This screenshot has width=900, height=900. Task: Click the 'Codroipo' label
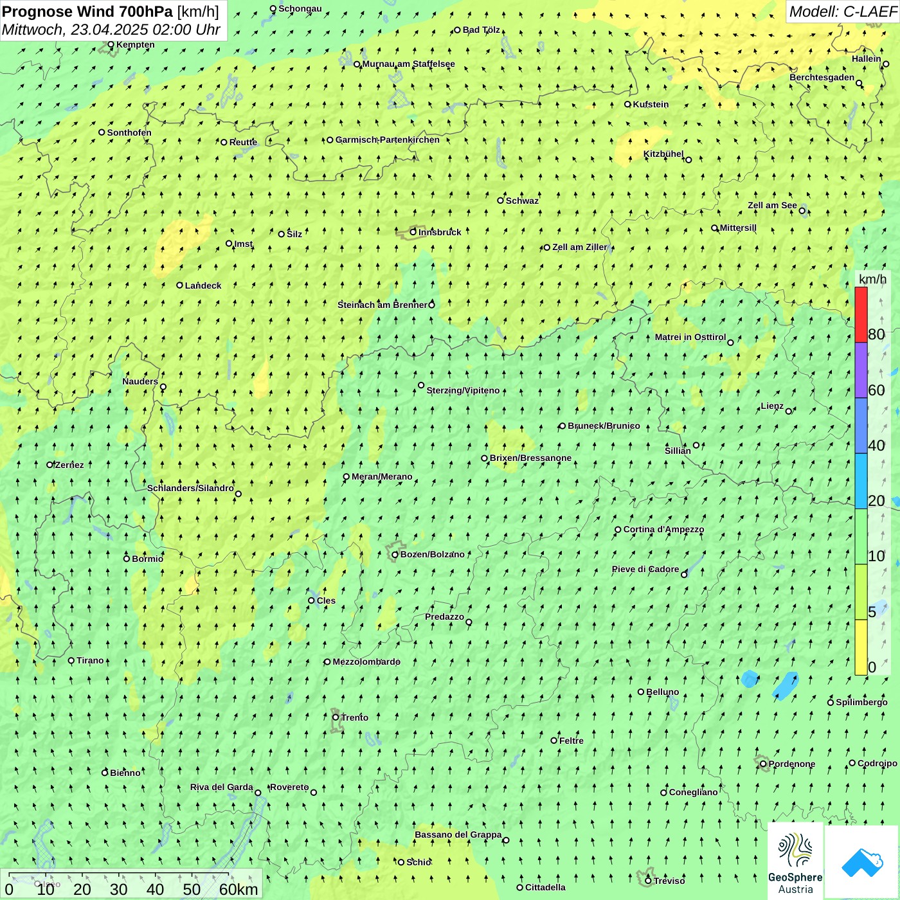(x=878, y=763)
